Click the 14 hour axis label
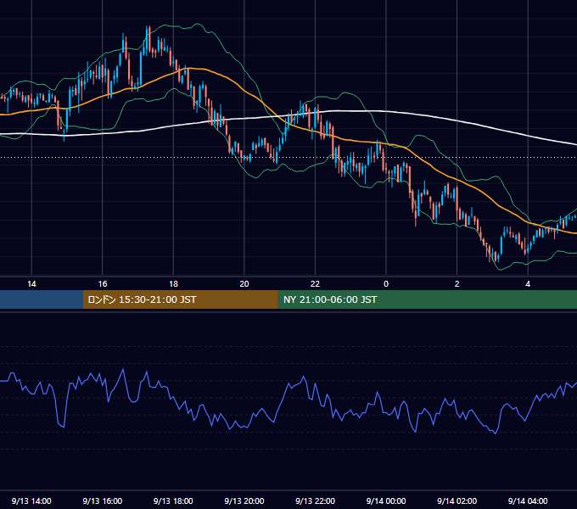Screen dimensions: 577x509 pyautogui.click(x=31, y=284)
